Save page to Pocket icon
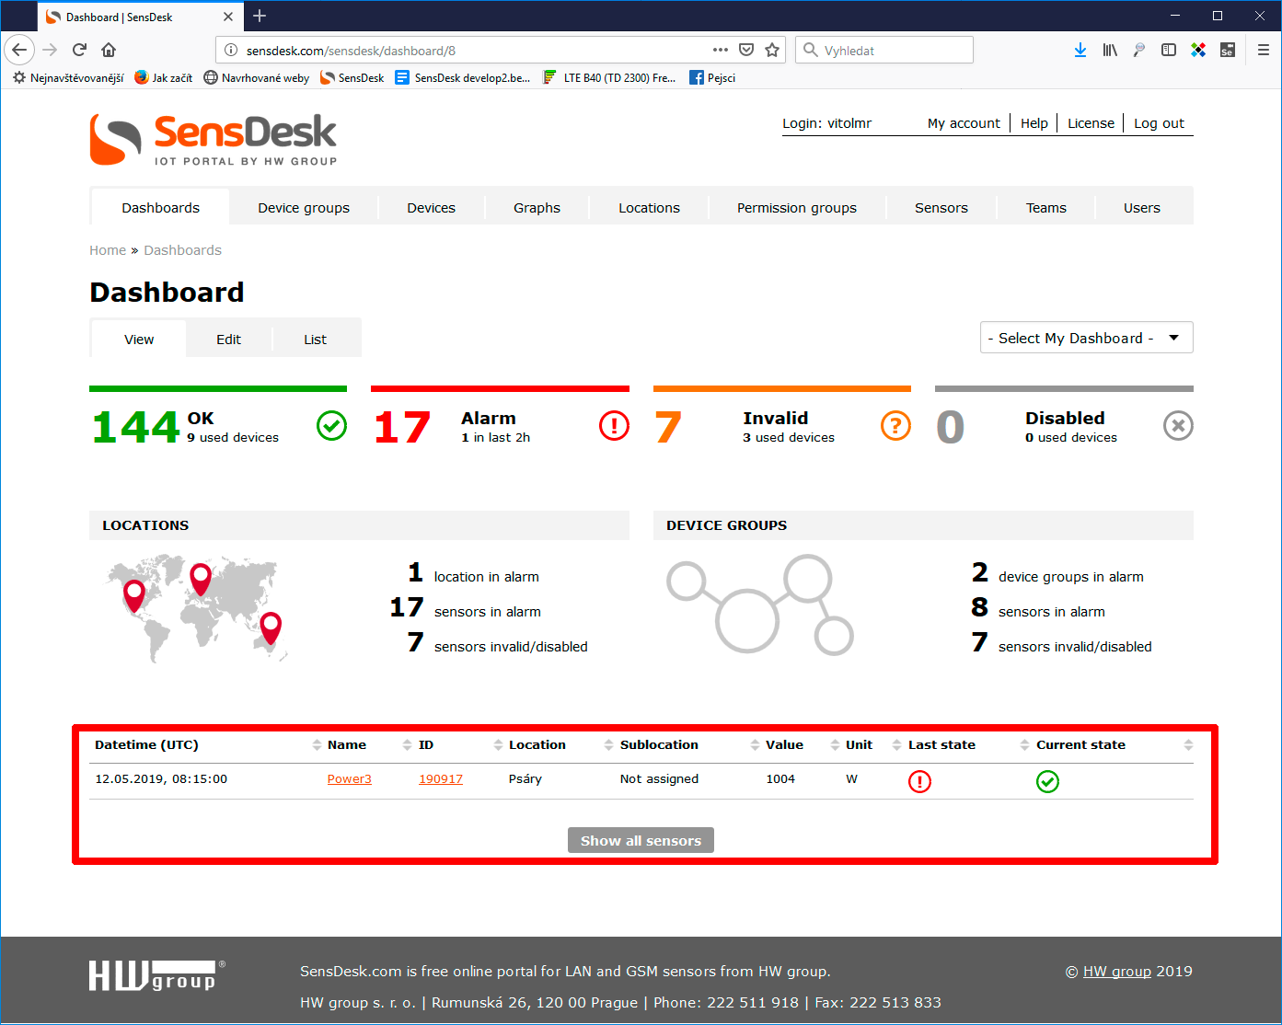Screen dimensions: 1282x1025 click(x=746, y=50)
